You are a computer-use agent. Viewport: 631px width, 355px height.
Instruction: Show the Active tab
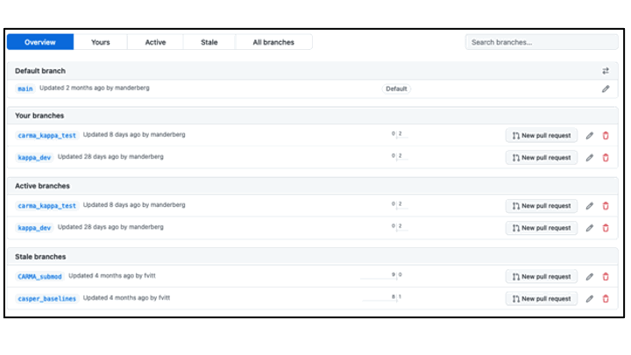point(155,42)
